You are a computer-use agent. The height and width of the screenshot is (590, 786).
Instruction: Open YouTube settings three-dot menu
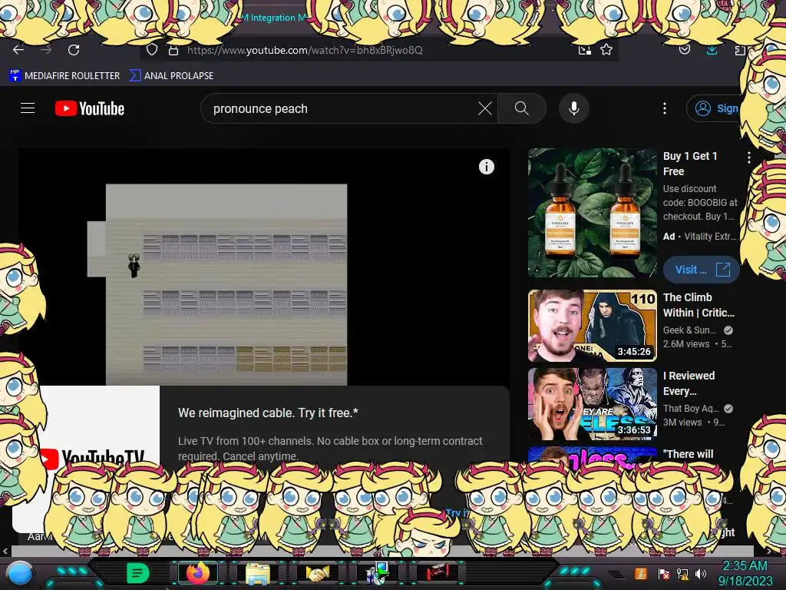pos(665,108)
